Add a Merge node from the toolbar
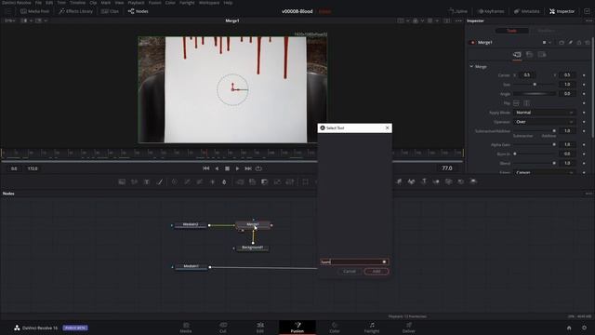 [240, 182]
